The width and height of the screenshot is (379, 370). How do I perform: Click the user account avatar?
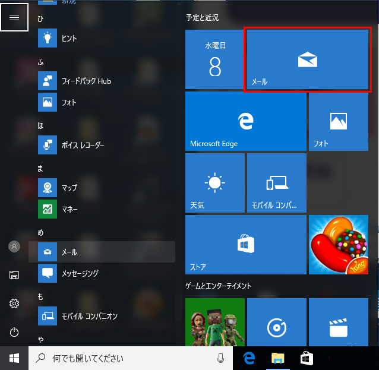(14, 246)
